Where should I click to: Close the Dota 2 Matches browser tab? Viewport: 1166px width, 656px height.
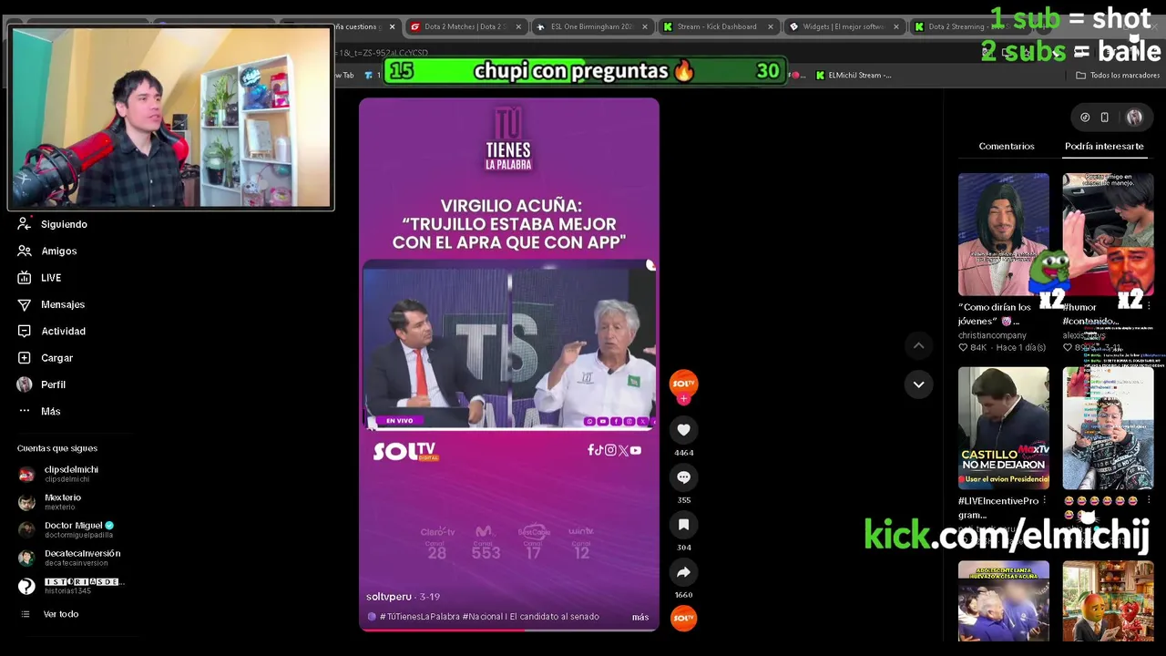point(518,26)
